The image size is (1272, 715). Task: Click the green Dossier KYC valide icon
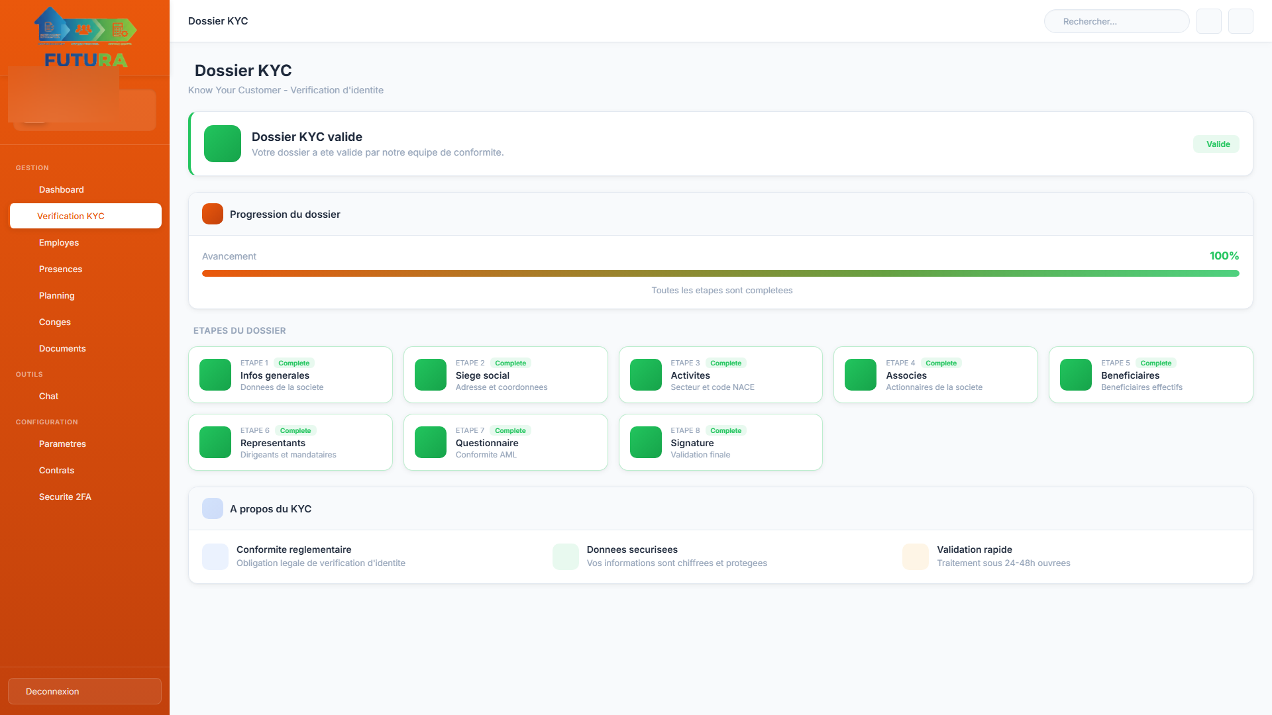[223, 144]
